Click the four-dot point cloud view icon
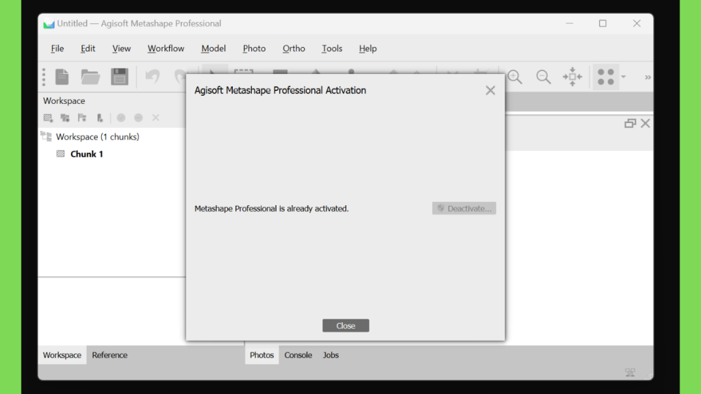The image size is (701, 394). (x=606, y=77)
